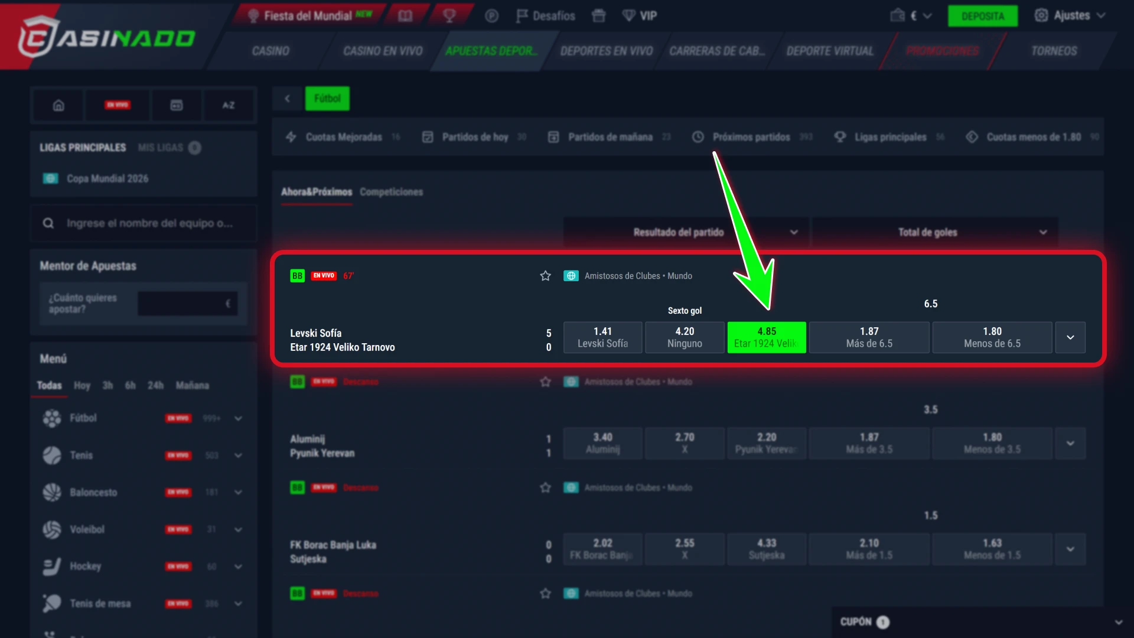Open the Desafíos link
Viewport: 1134px width, 638px height.
(546, 16)
